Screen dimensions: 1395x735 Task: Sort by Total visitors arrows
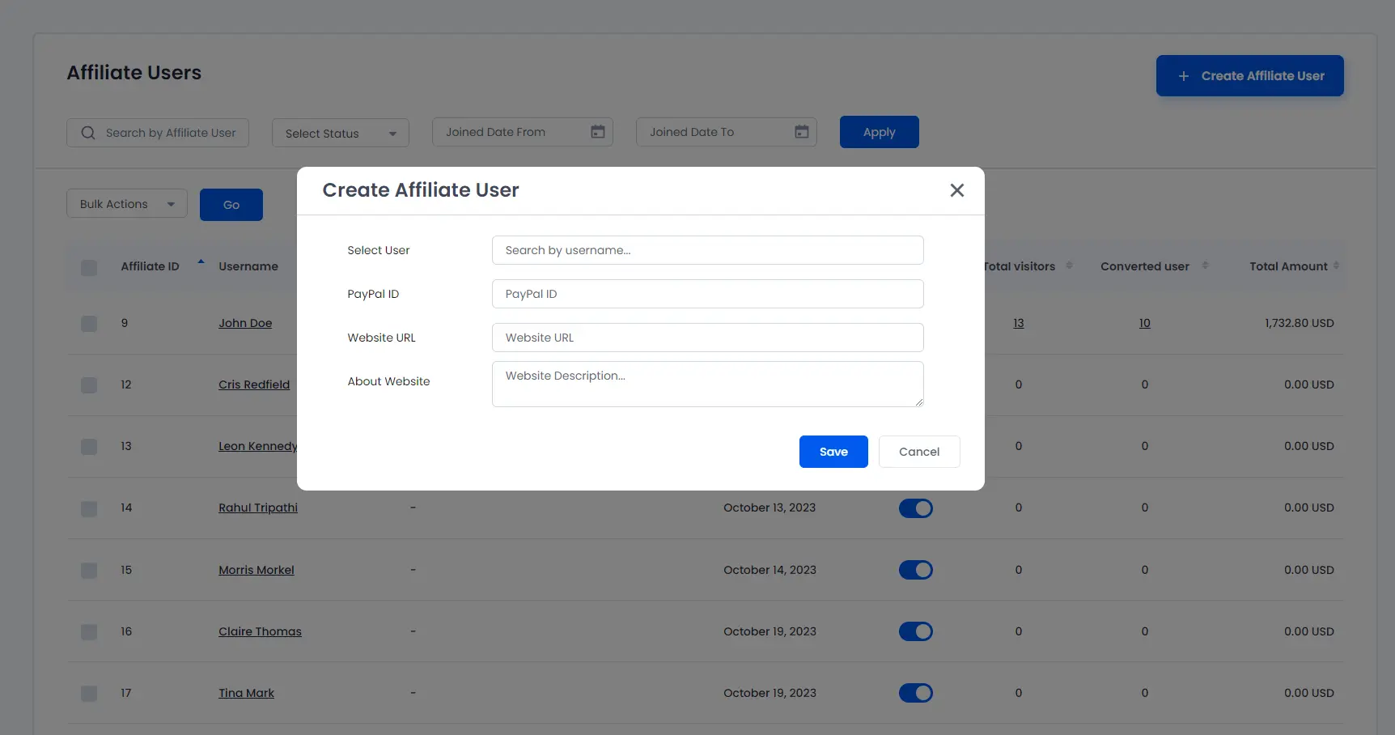click(x=1069, y=266)
